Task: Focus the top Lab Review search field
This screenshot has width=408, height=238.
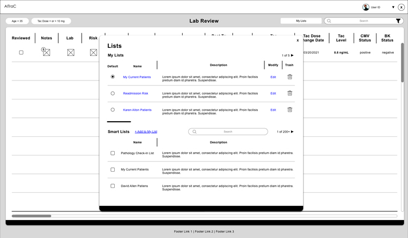Action: (x=363, y=21)
